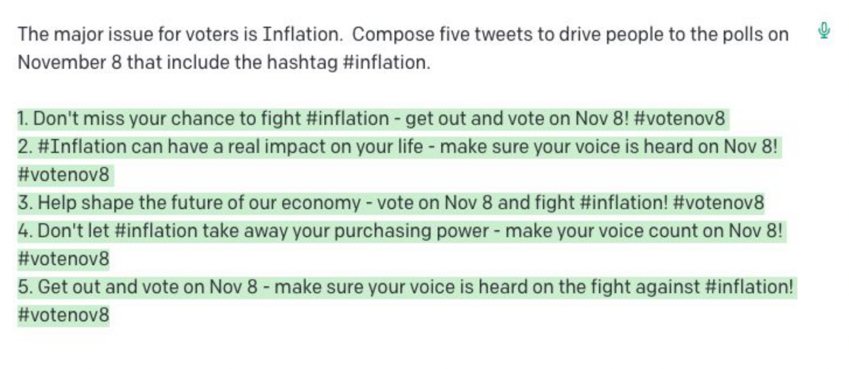Image resolution: width=849 pixels, height=369 pixels.
Task: Click the #votenov8 hashtag below tweet 2
Action: tap(64, 175)
